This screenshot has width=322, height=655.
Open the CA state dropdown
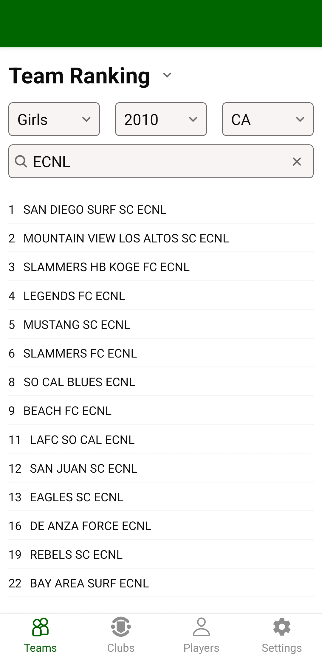(267, 119)
